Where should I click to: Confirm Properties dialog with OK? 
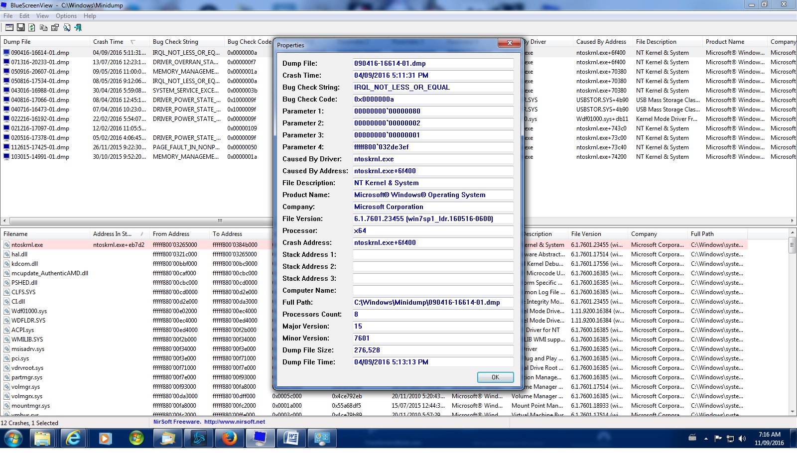click(x=495, y=377)
